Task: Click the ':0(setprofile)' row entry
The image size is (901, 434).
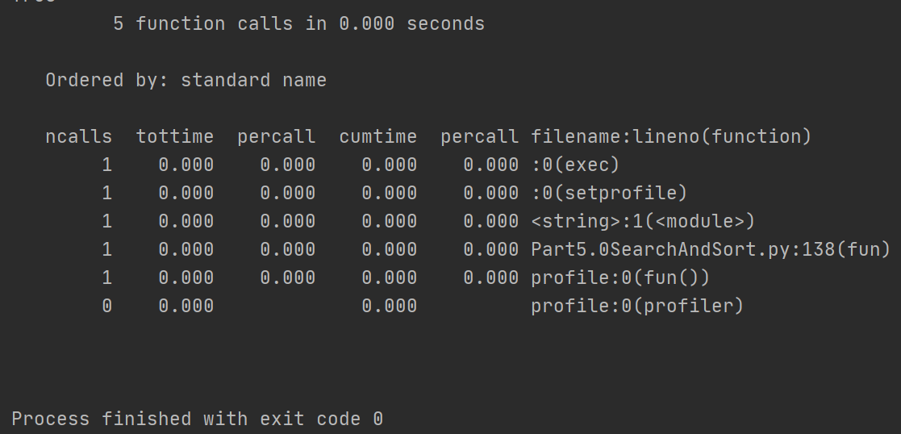Action: (x=609, y=193)
